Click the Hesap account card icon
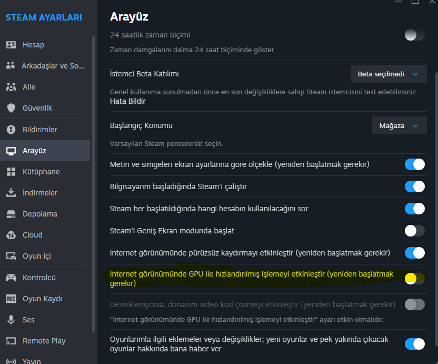The image size is (438, 364). (x=11, y=45)
